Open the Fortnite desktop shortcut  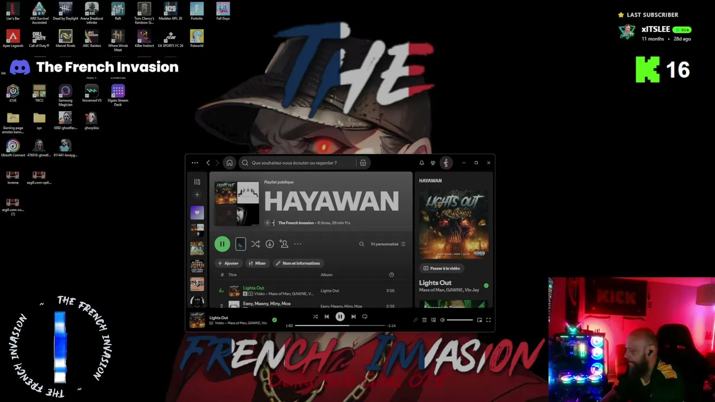[197, 11]
